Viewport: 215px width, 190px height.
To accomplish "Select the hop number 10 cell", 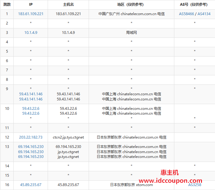I will click(x=7, y=114).
